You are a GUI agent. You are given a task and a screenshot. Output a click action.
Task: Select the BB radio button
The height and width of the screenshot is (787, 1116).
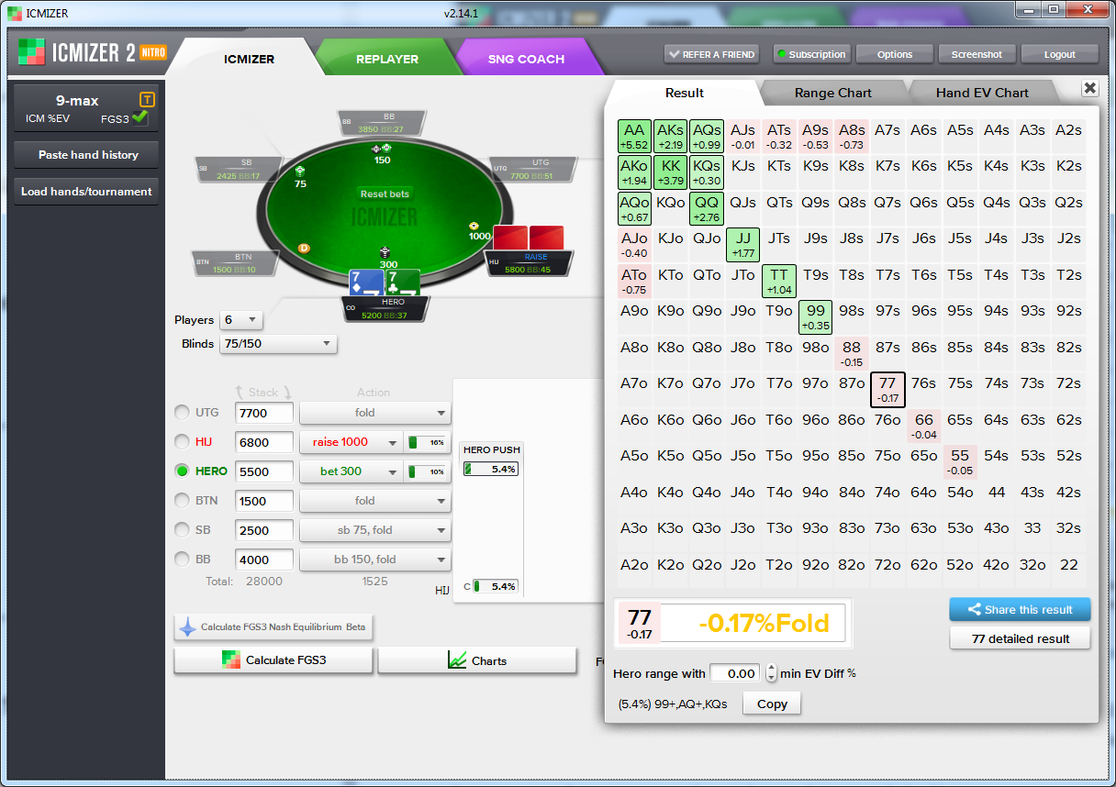(x=182, y=560)
